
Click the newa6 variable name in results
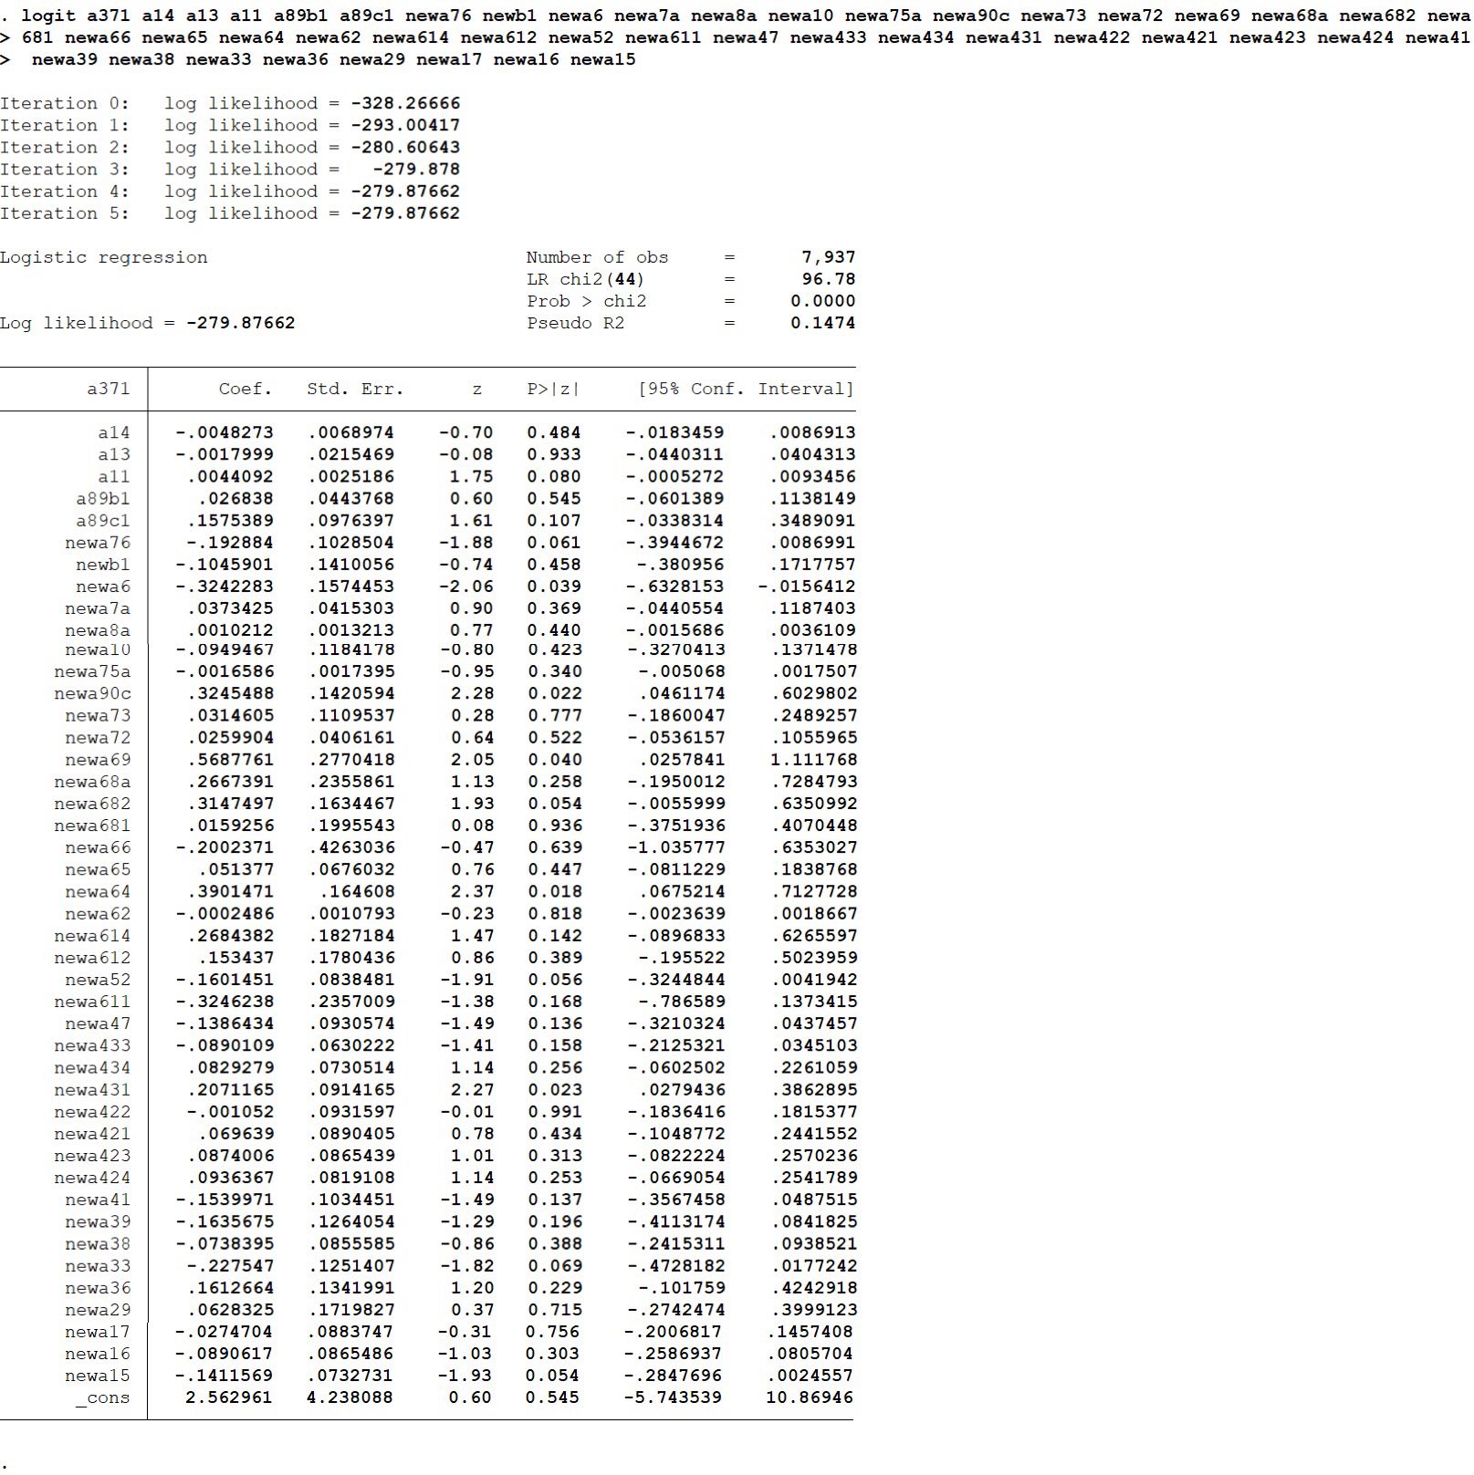pyautogui.click(x=103, y=587)
